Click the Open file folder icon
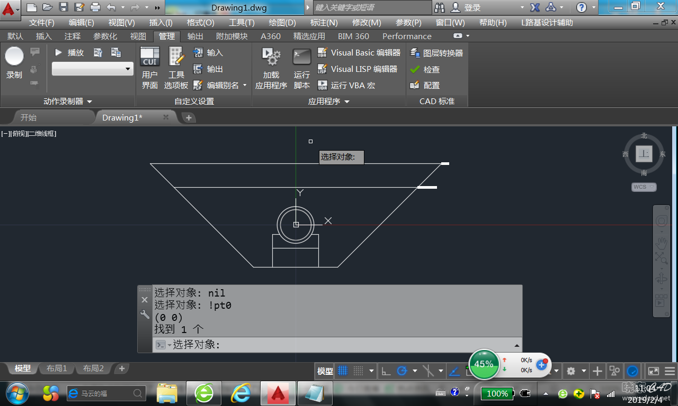The height and width of the screenshot is (406, 678). point(48,7)
